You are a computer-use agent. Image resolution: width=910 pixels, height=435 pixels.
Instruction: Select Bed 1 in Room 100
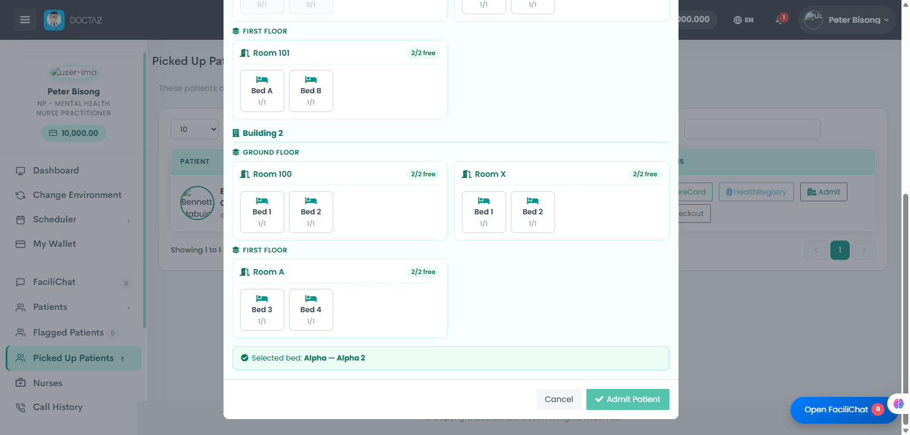click(x=262, y=212)
